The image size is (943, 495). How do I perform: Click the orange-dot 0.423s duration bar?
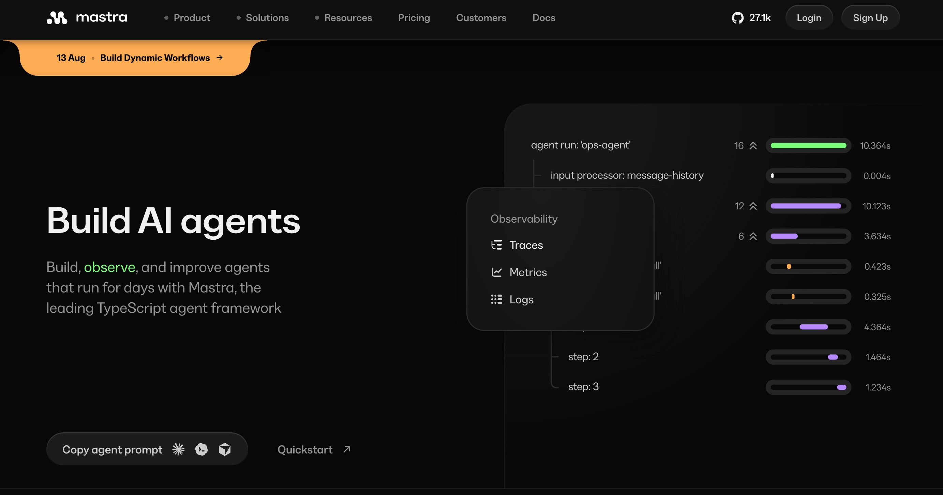click(x=808, y=267)
